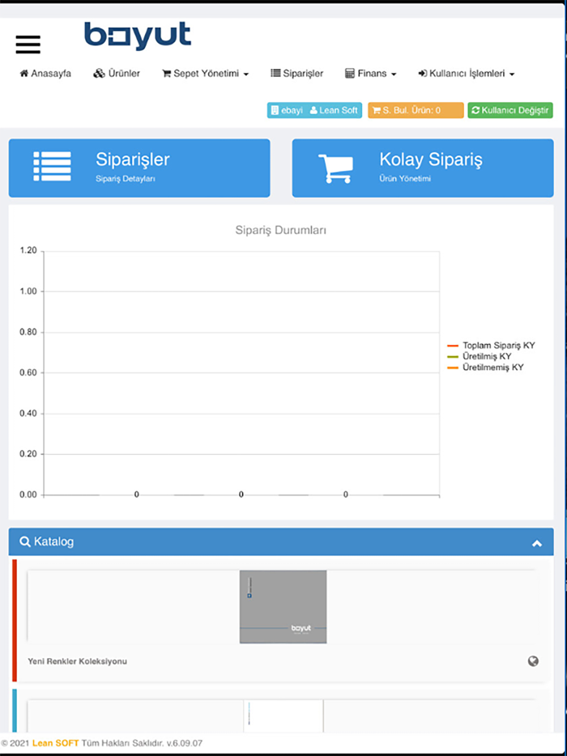This screenshot has height=756, width=567.
Task: Open the Kolay Sipariş tile
Action: point(423,168)
